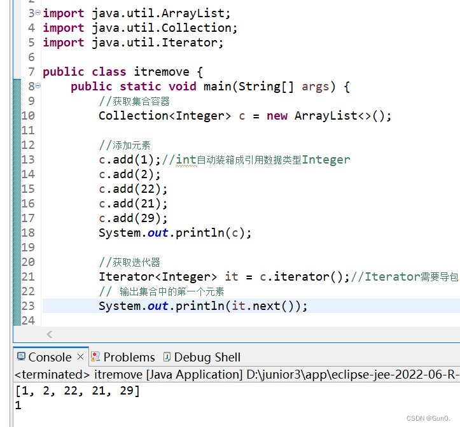Place cursor on 'import java.util.ArrayList;' line

coord(137,13)
